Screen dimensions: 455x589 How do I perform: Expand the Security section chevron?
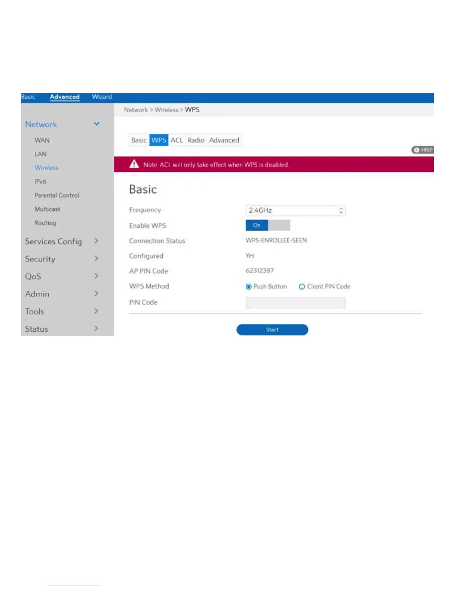[96, 258]
